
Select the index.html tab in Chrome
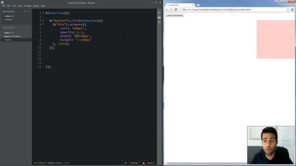(x=180, y=5)
